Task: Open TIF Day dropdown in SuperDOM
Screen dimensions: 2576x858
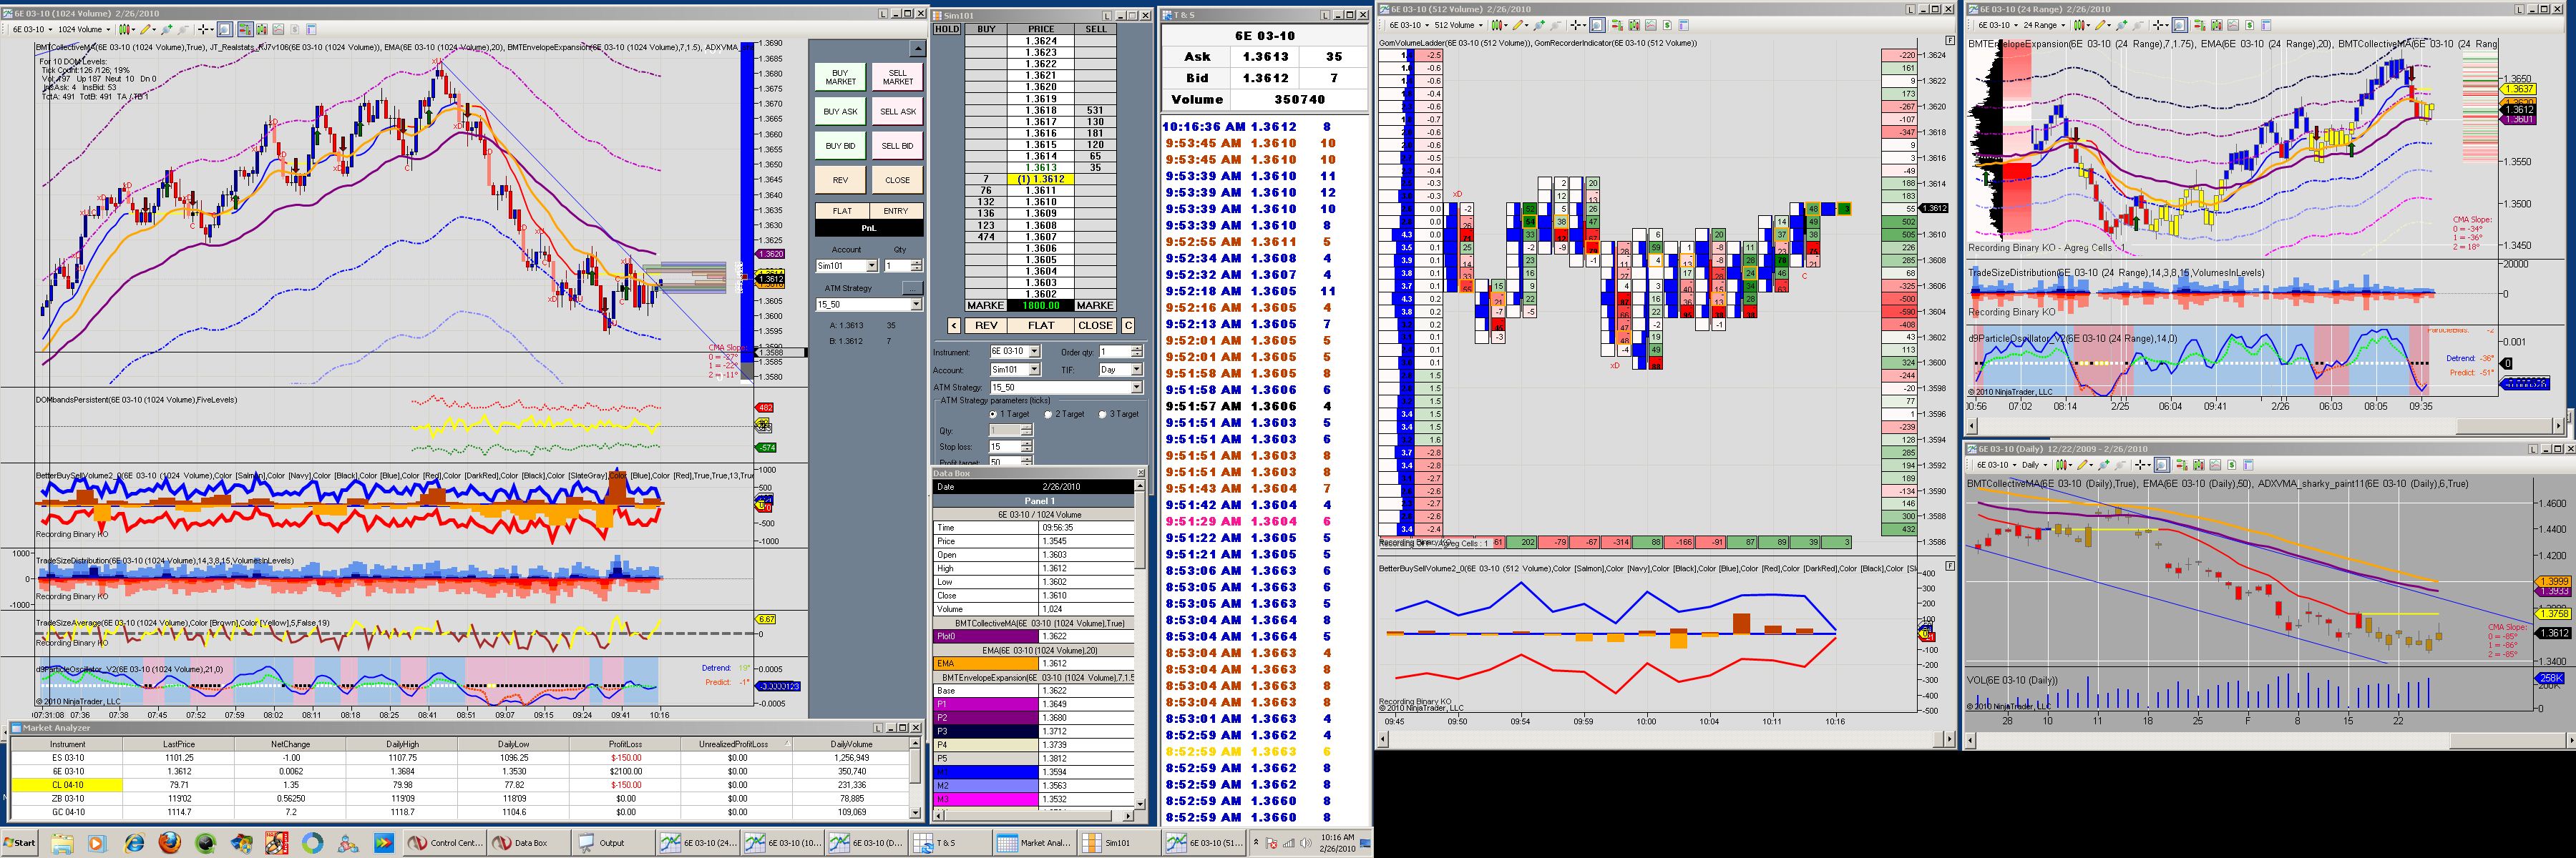Action: 1137,370
